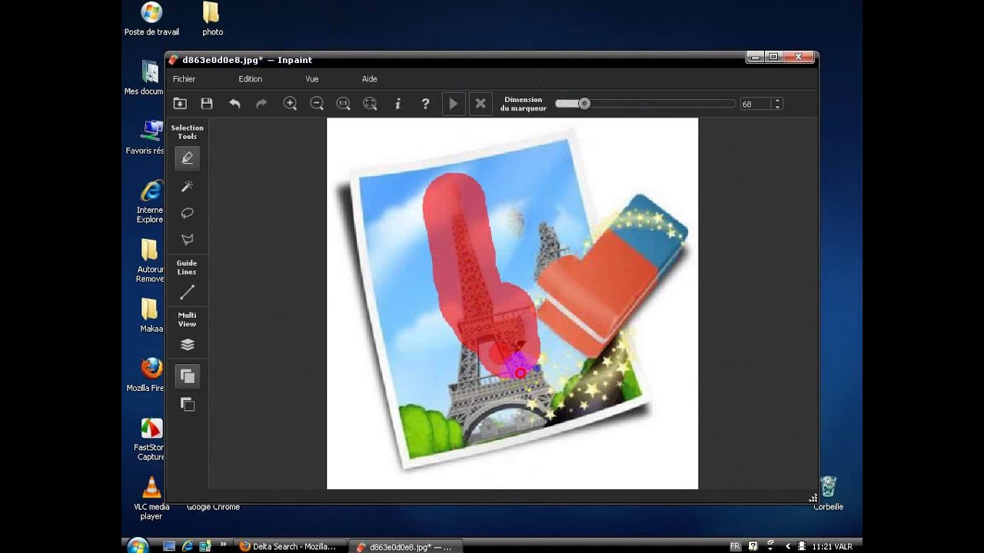Select the Lasso tool
This screenshot has height=553, width=984.
[x=187, y=213]
